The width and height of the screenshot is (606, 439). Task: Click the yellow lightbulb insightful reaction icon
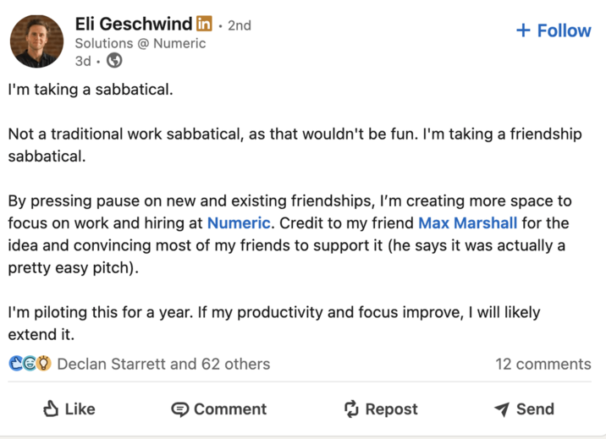click(43, 364)
